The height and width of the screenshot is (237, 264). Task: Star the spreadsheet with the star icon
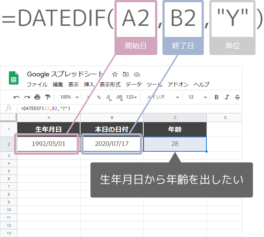pyautogui.click(x=115, y=74)
